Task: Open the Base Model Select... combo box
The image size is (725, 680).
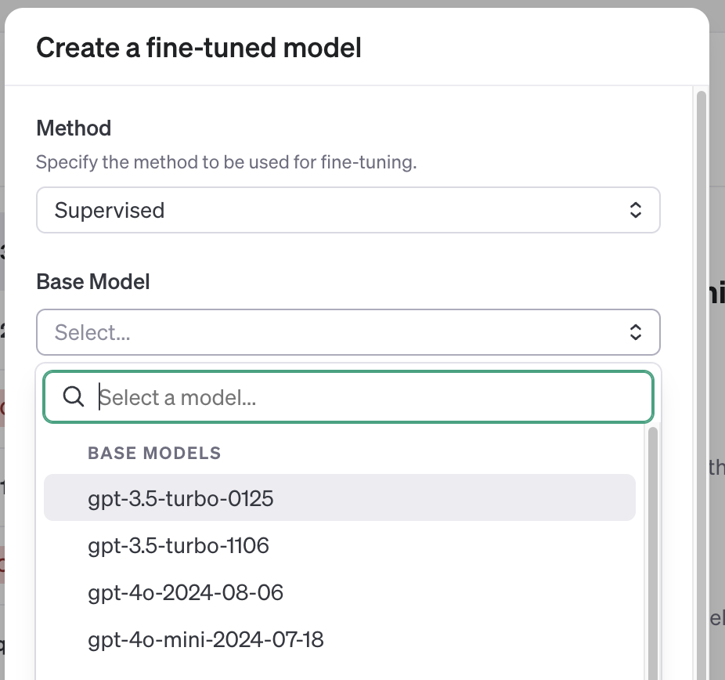Action: (348, 332)
